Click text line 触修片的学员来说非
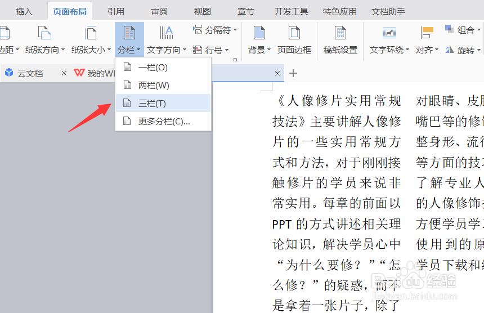484x313 pixels. click(337, 183)
